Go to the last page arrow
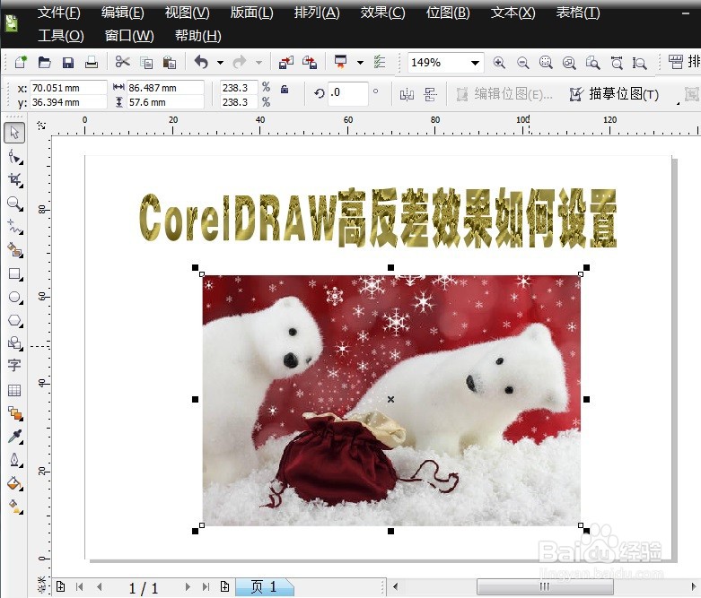Viewport: 701px width, 598px height. click(206, 587)
